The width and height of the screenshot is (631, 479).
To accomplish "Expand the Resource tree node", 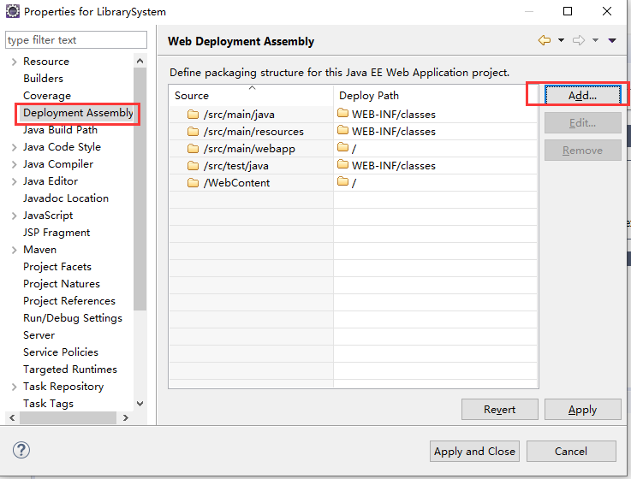I will [x=15, y=62].
